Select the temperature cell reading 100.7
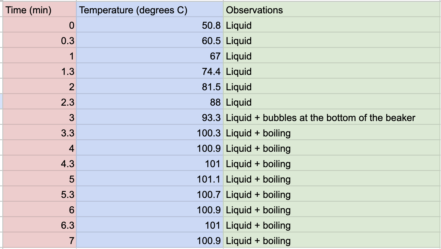Viewport: 441px width, 249px height. point(150,195)
